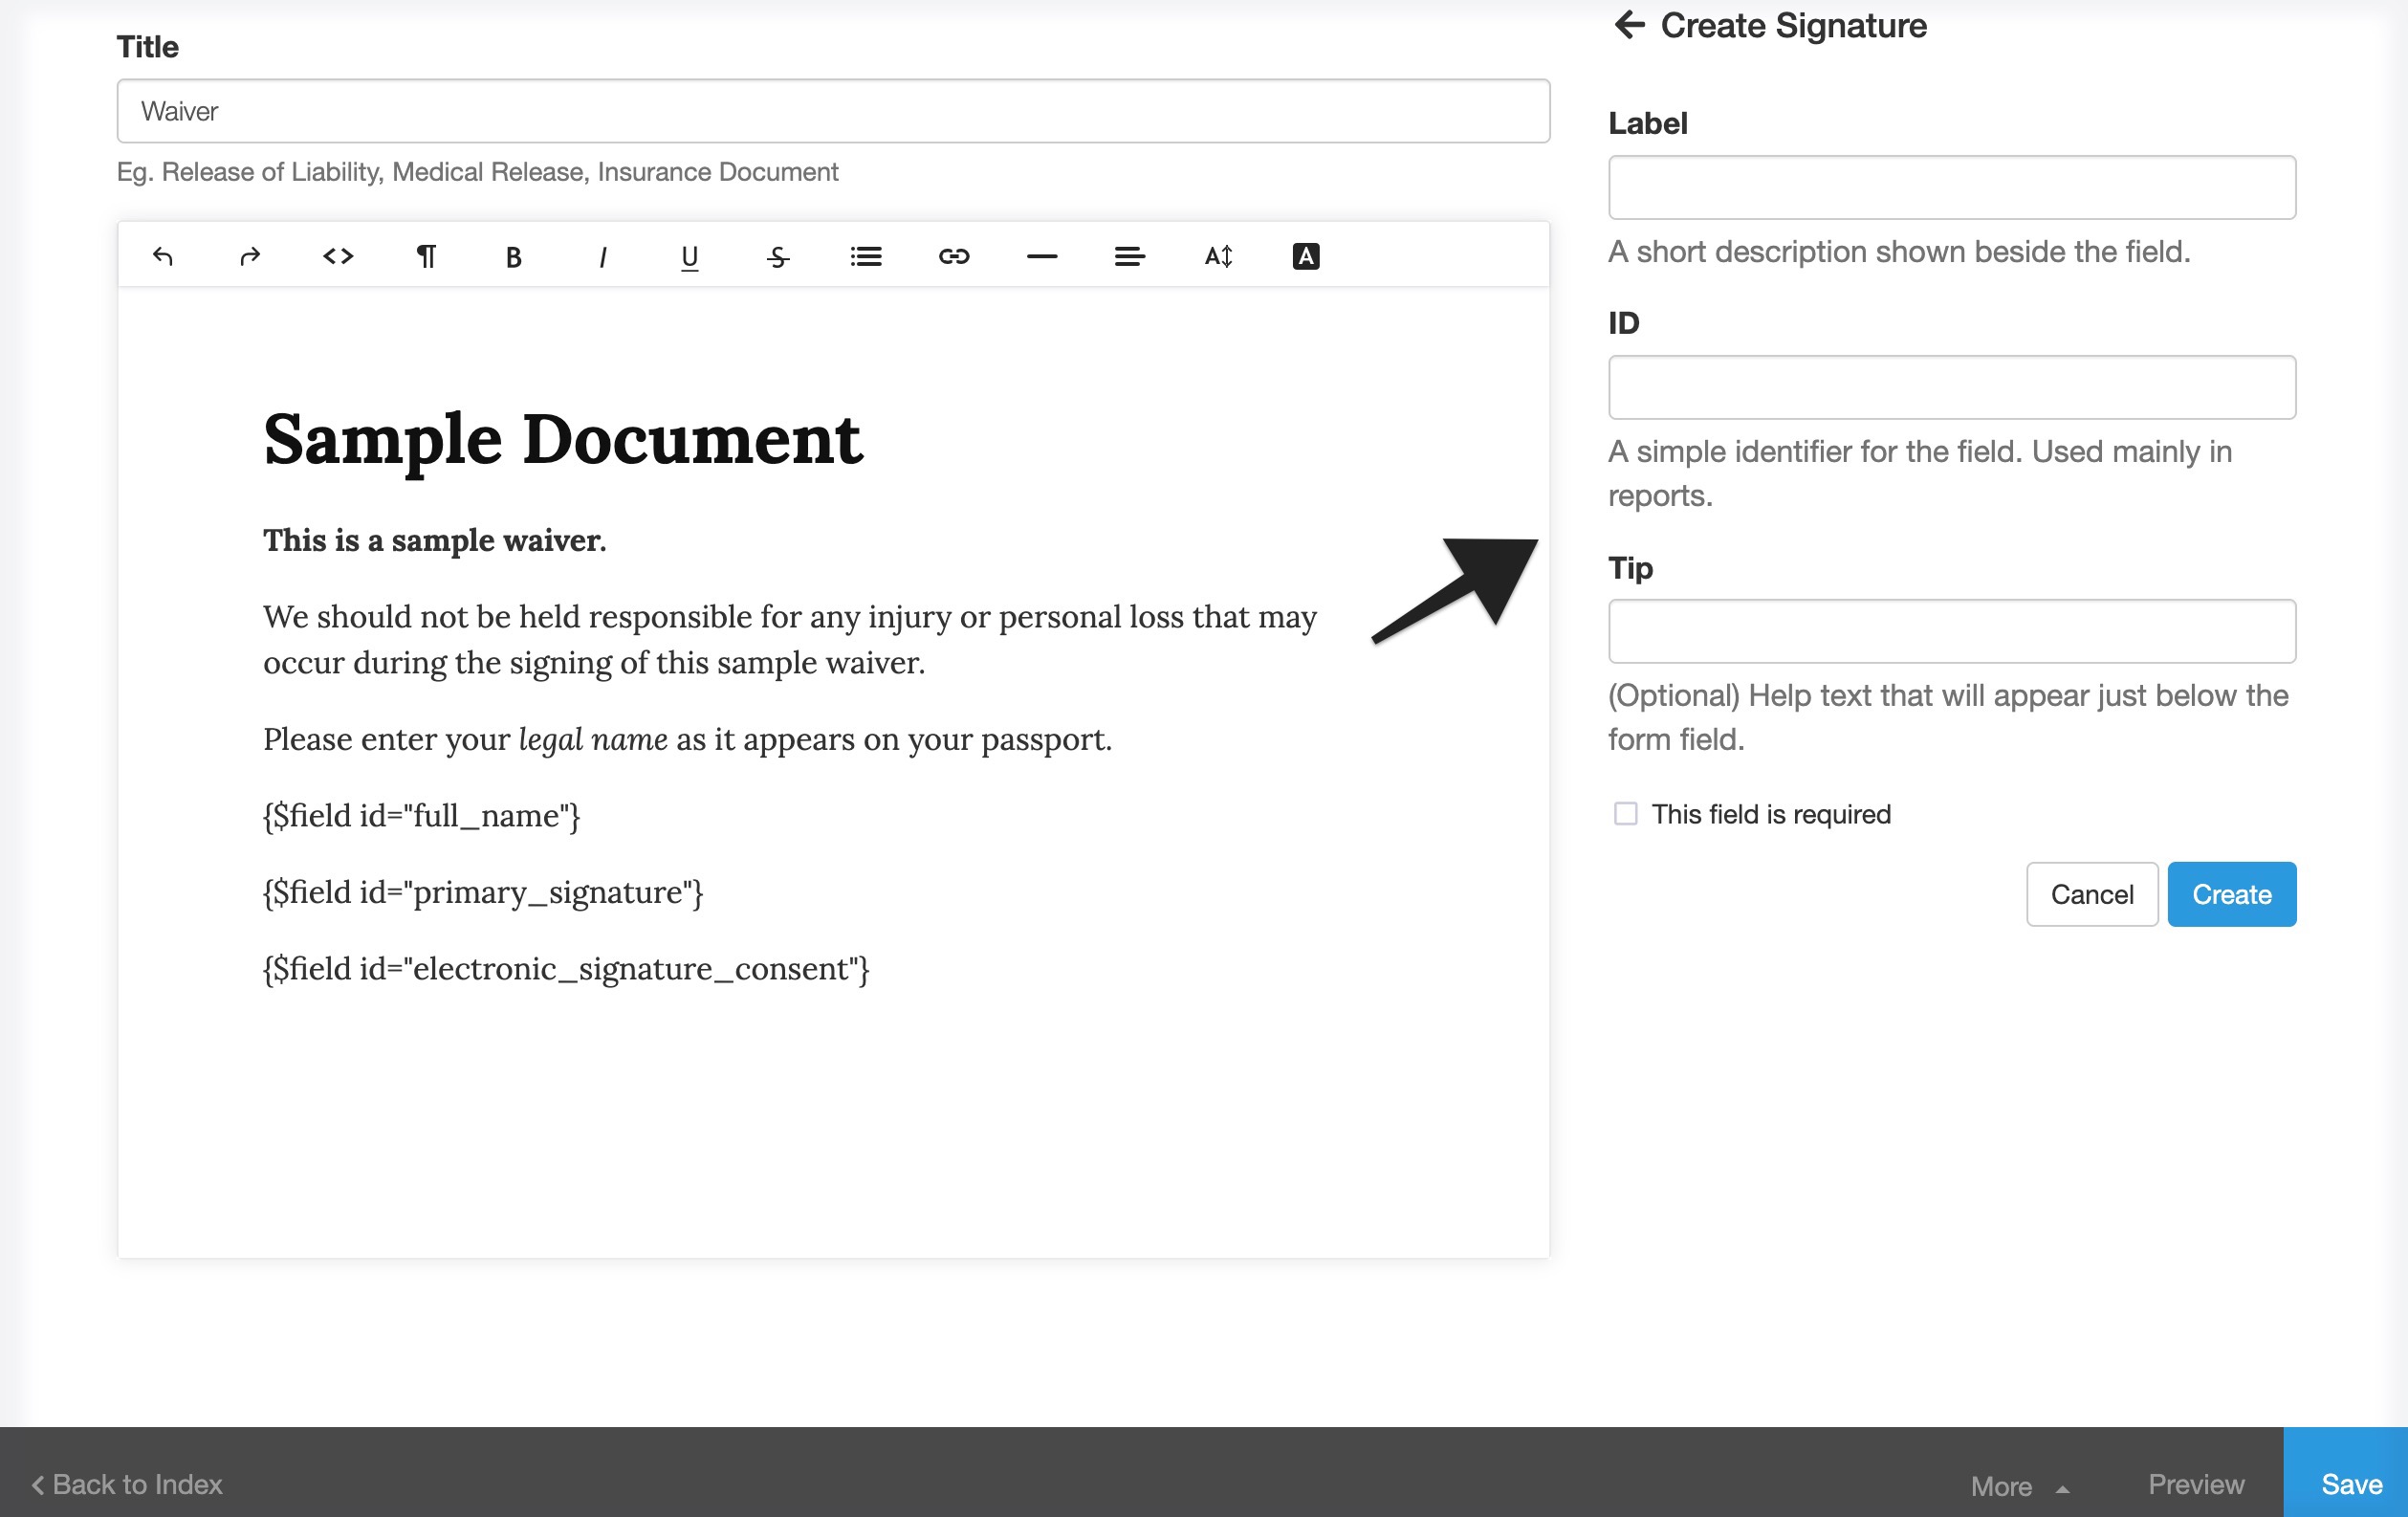Screen dimensions: 2408x1517
Task: Expand the More menu in footer
Action: click(x=2019, y=1486)
